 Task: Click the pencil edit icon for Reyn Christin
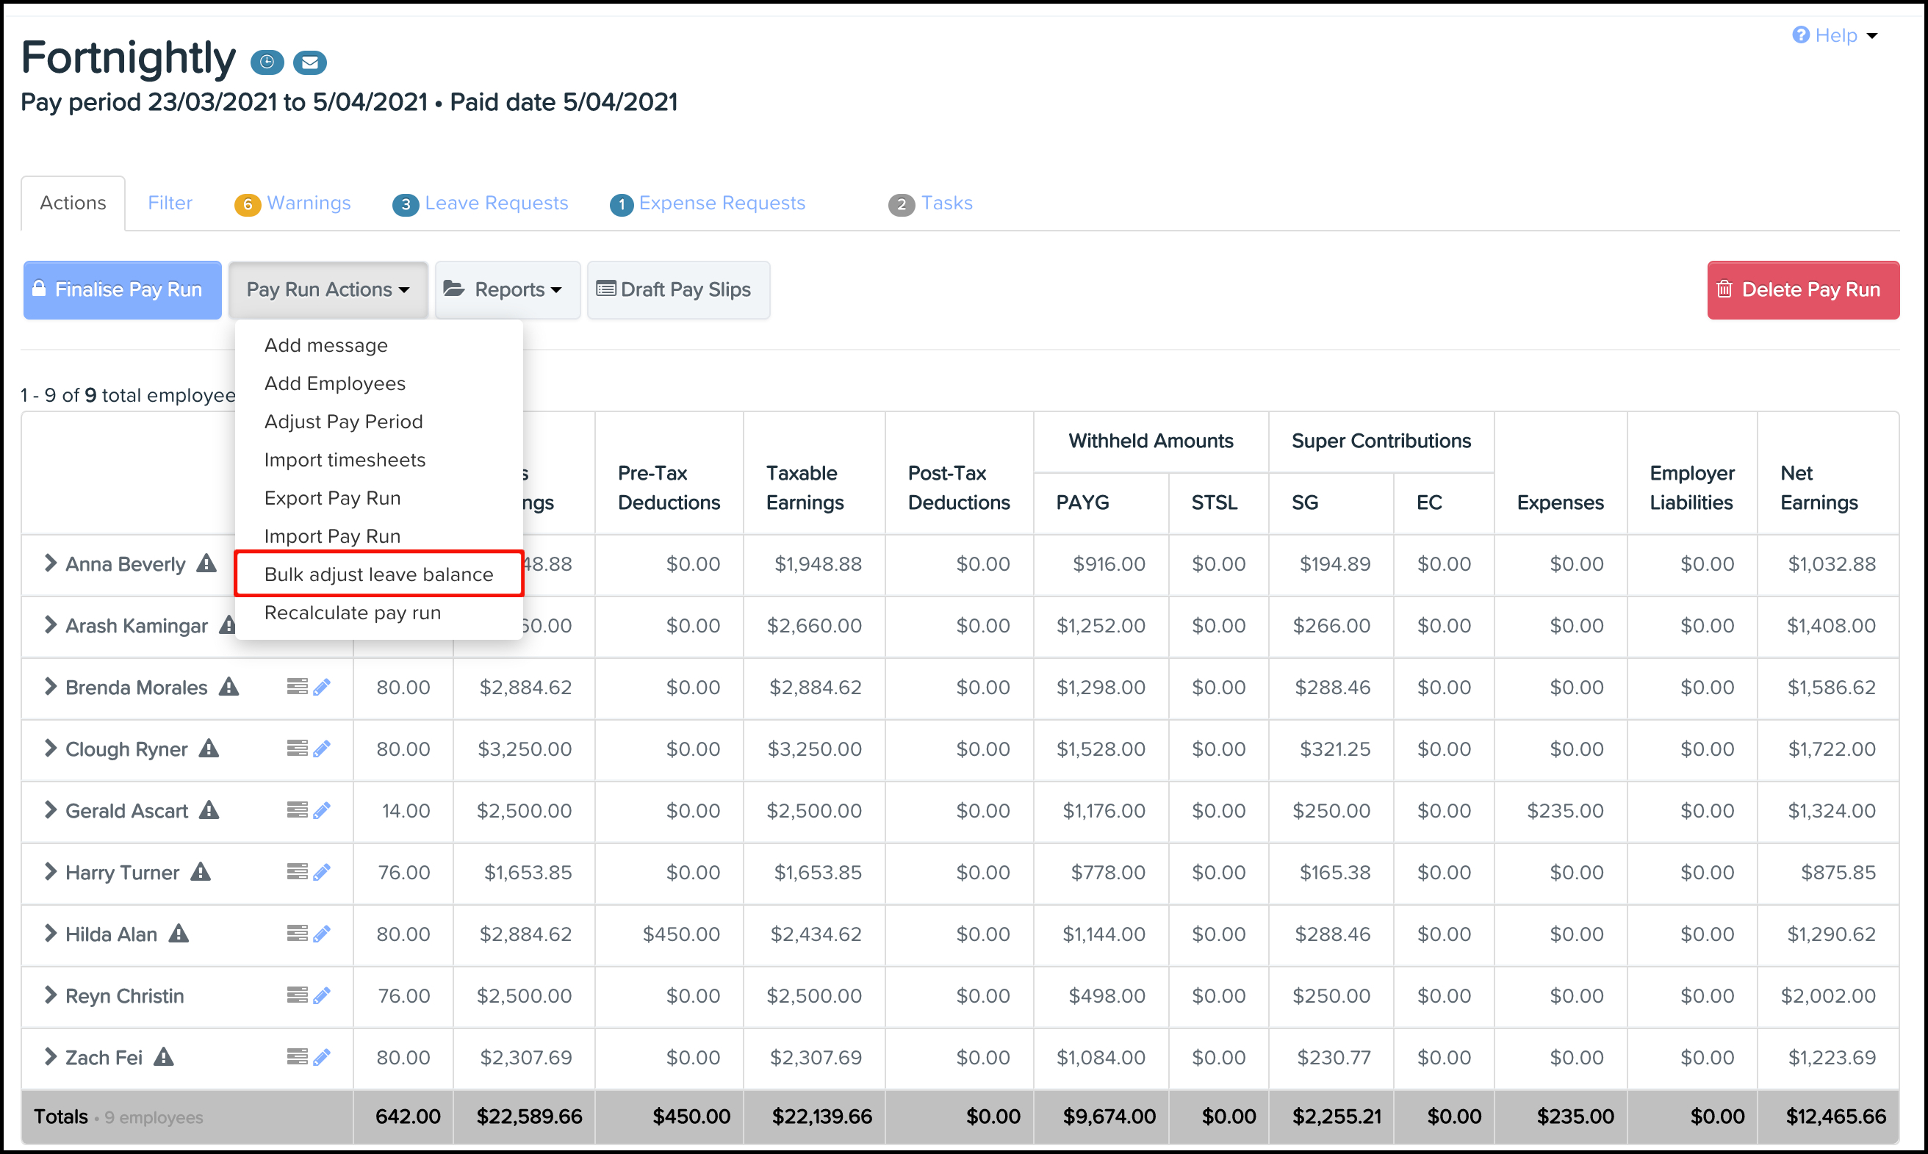coord(322,995)
